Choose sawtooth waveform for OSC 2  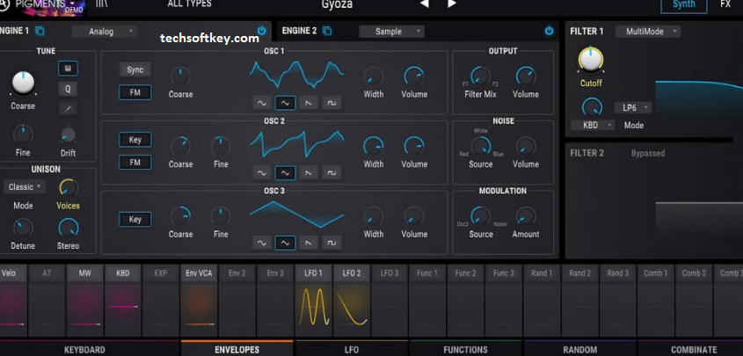point(309,173)
